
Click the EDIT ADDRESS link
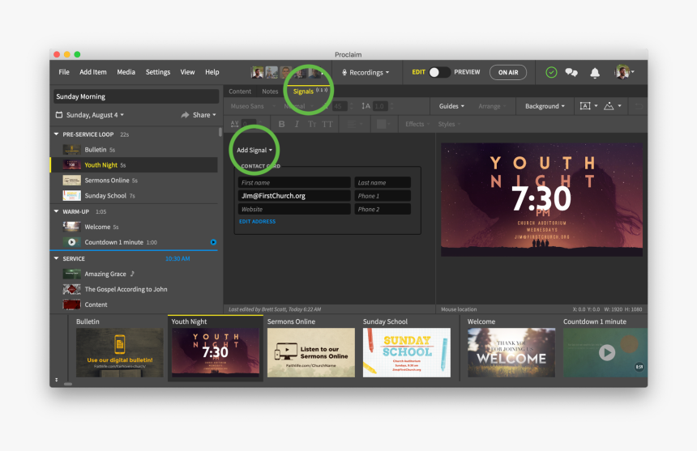coord(258,222)
